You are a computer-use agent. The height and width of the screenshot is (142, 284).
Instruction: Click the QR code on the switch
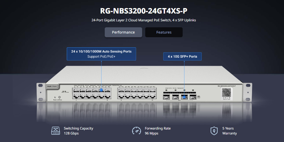[227, 93]
